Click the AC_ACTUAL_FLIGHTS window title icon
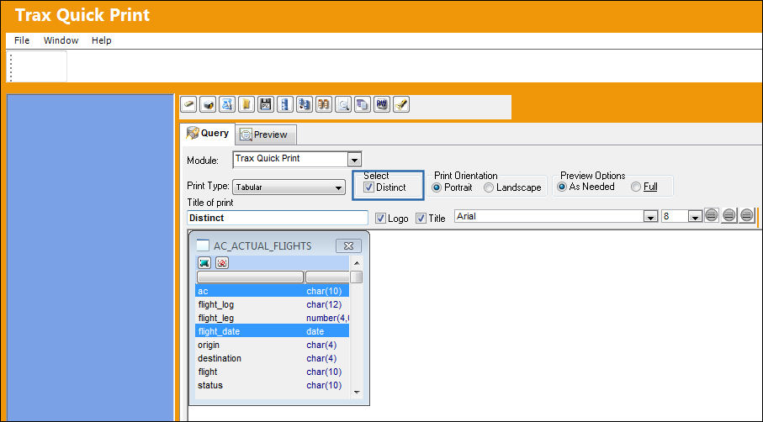Screen dimensions: 763x422 pyautogui.click(x=203, y=245)
